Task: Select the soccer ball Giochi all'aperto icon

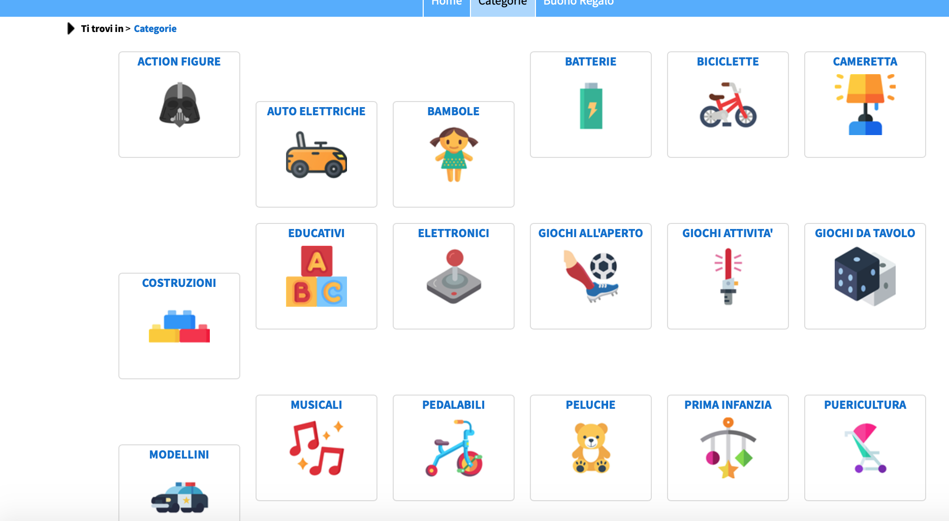Action: 591,276
